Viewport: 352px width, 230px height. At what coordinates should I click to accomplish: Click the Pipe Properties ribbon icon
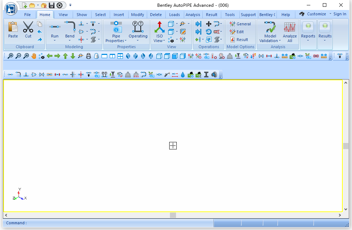116,27
